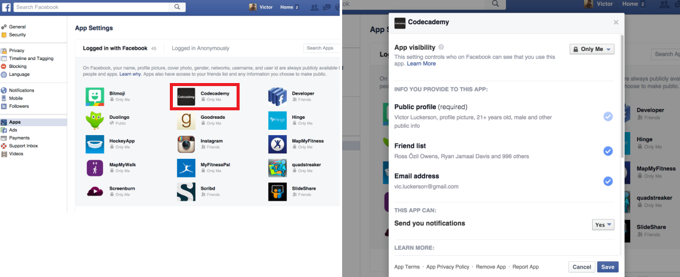Viewport: 680px width, 277px height.
Task: Close the Codecademy dialog with the X
Action: tap(616, 22)
